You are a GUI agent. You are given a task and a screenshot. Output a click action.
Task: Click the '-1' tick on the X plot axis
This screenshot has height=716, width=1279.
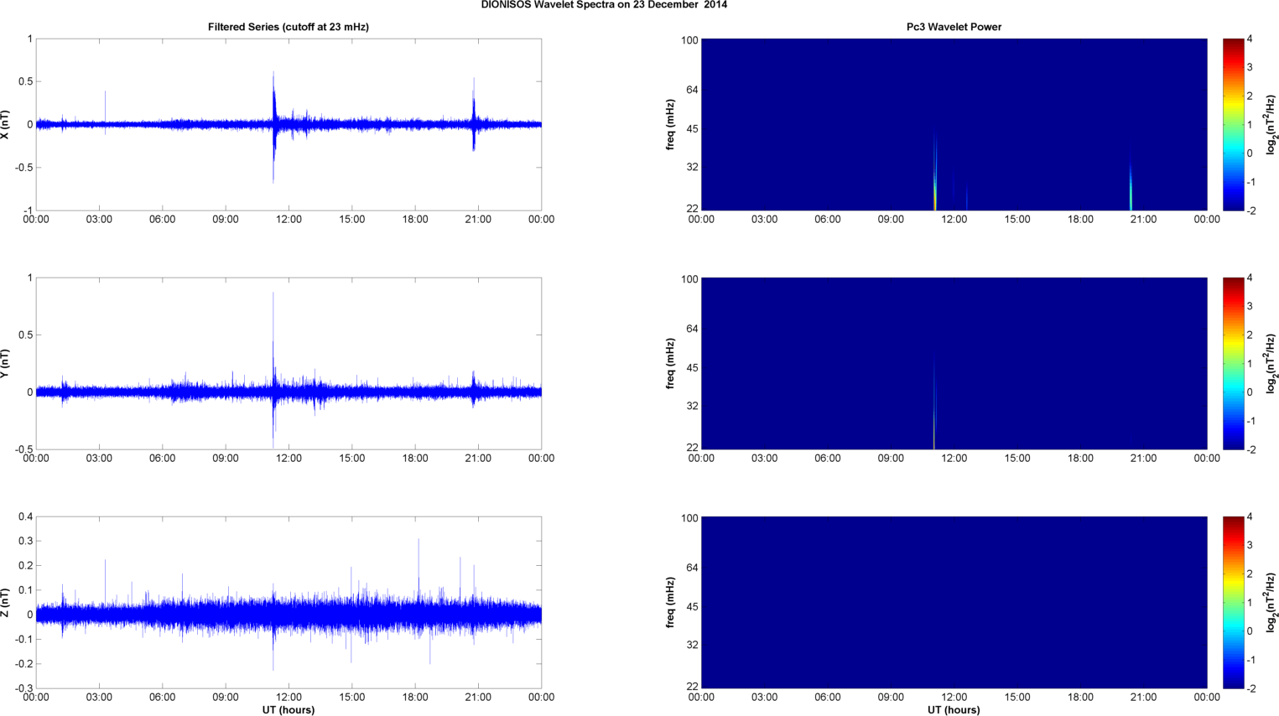(x=28, y=210)
